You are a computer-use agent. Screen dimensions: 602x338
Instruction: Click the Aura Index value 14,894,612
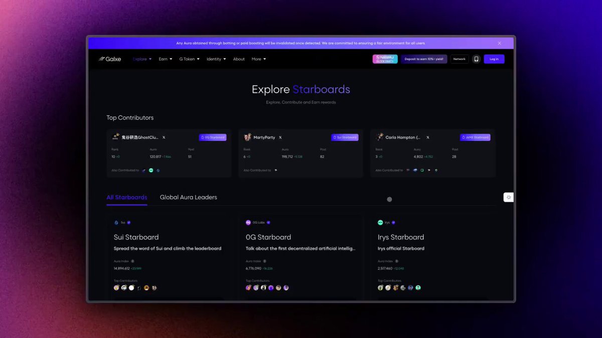(122, 268)
